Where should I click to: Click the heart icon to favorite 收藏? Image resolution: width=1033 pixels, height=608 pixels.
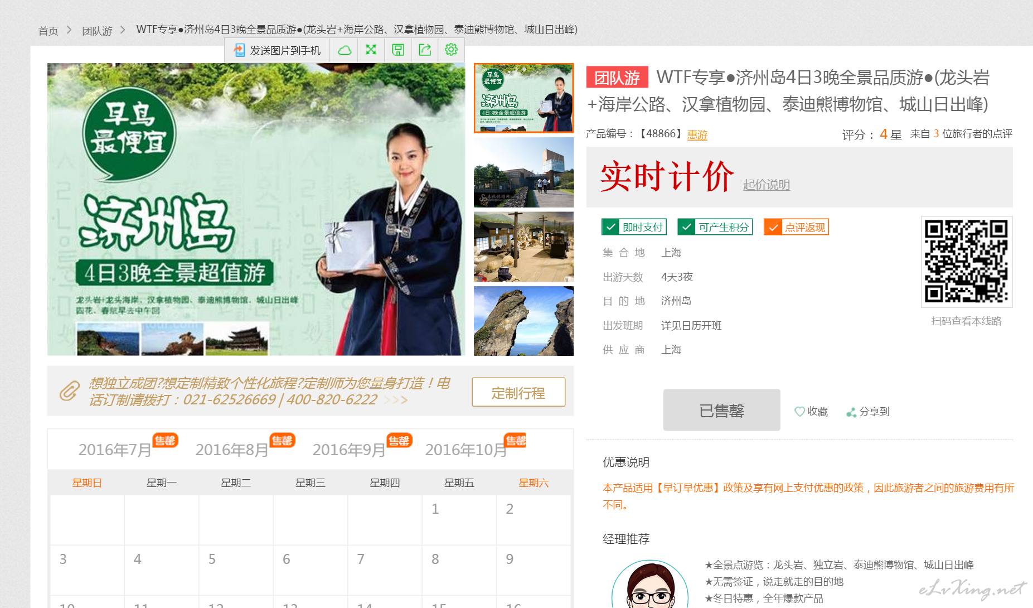tap(799, 412)
